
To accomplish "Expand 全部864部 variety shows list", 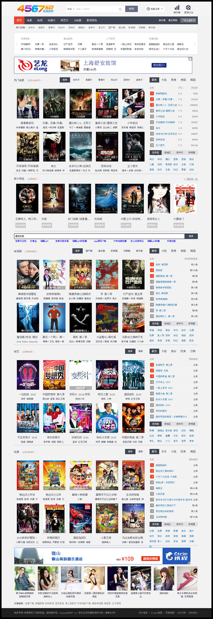I will pyautogui.click(x=28, y=352).
